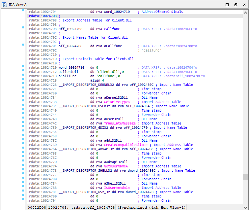Click the GetUserNameA import name
Screen dimensions: 249x210
tap(116, 166)
